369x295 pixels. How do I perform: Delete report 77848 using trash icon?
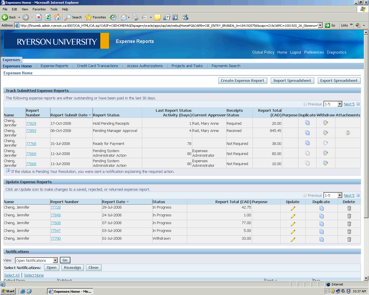(349, 216)
